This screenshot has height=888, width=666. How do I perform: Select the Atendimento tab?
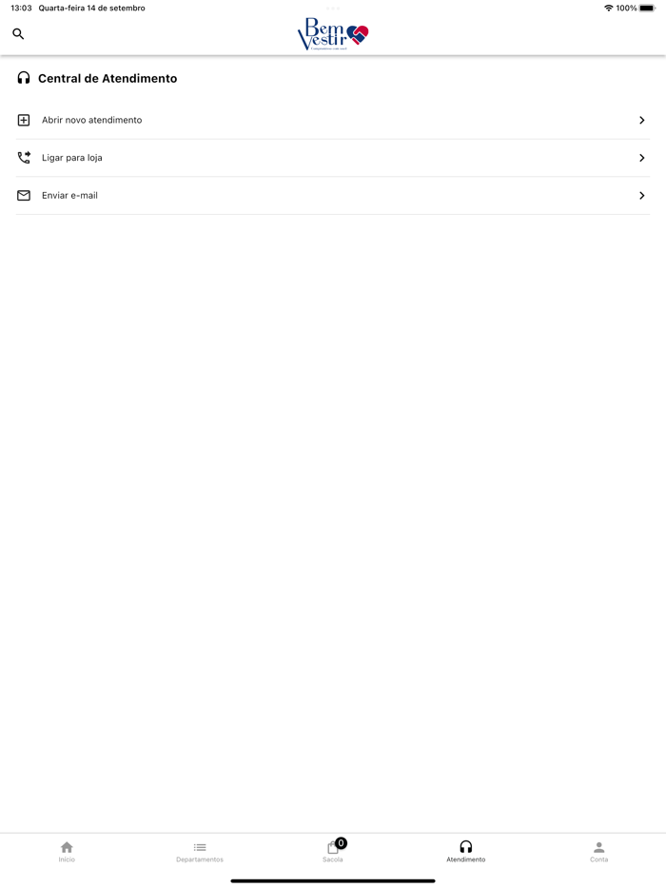tap(466, 852)
